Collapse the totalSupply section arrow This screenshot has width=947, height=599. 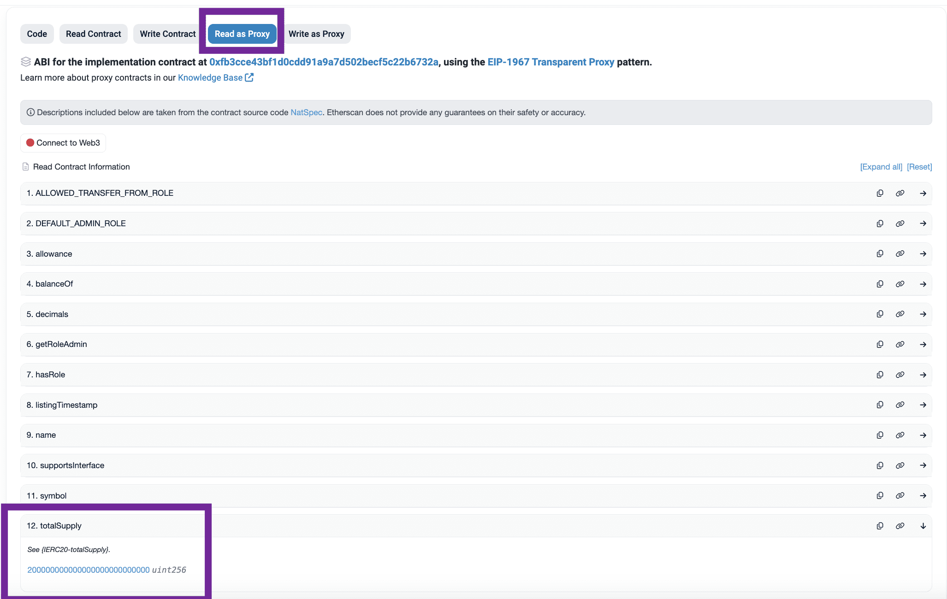pos(923,526)
